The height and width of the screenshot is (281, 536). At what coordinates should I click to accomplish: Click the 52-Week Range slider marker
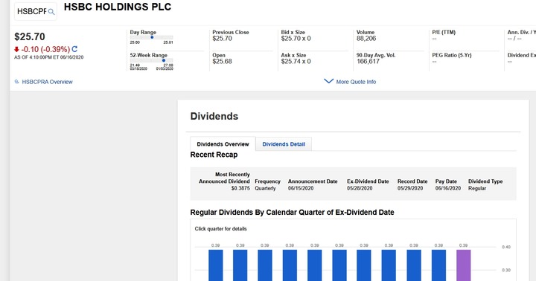[164, 60]
